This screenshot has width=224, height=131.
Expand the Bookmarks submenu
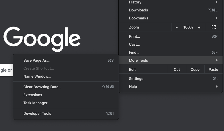(171, 18)
